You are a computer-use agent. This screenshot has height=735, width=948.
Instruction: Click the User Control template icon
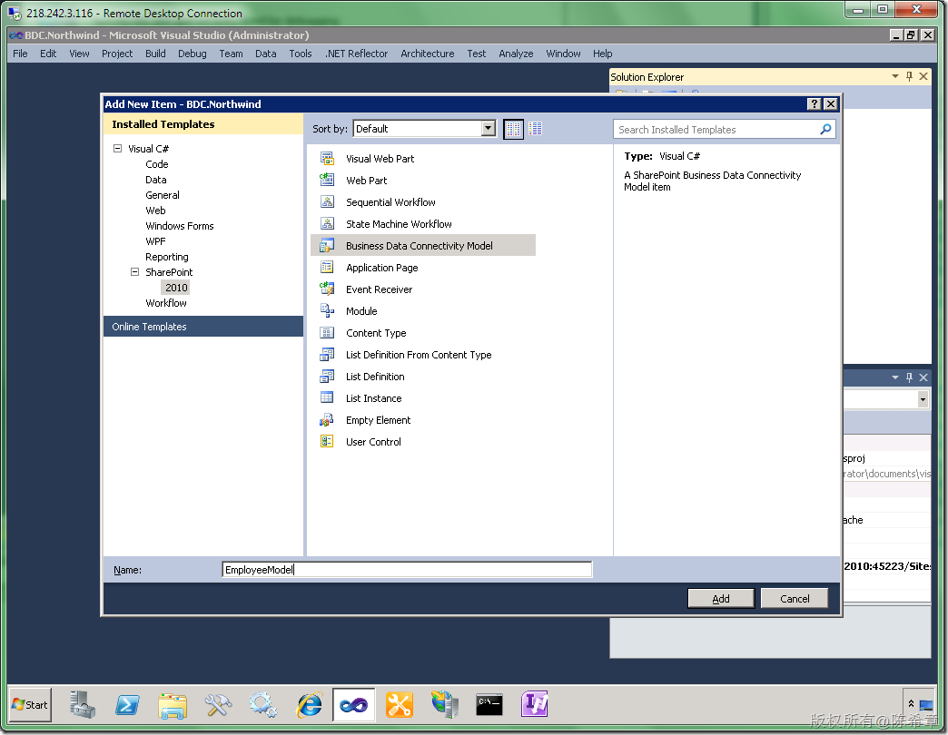click(327, 442)
